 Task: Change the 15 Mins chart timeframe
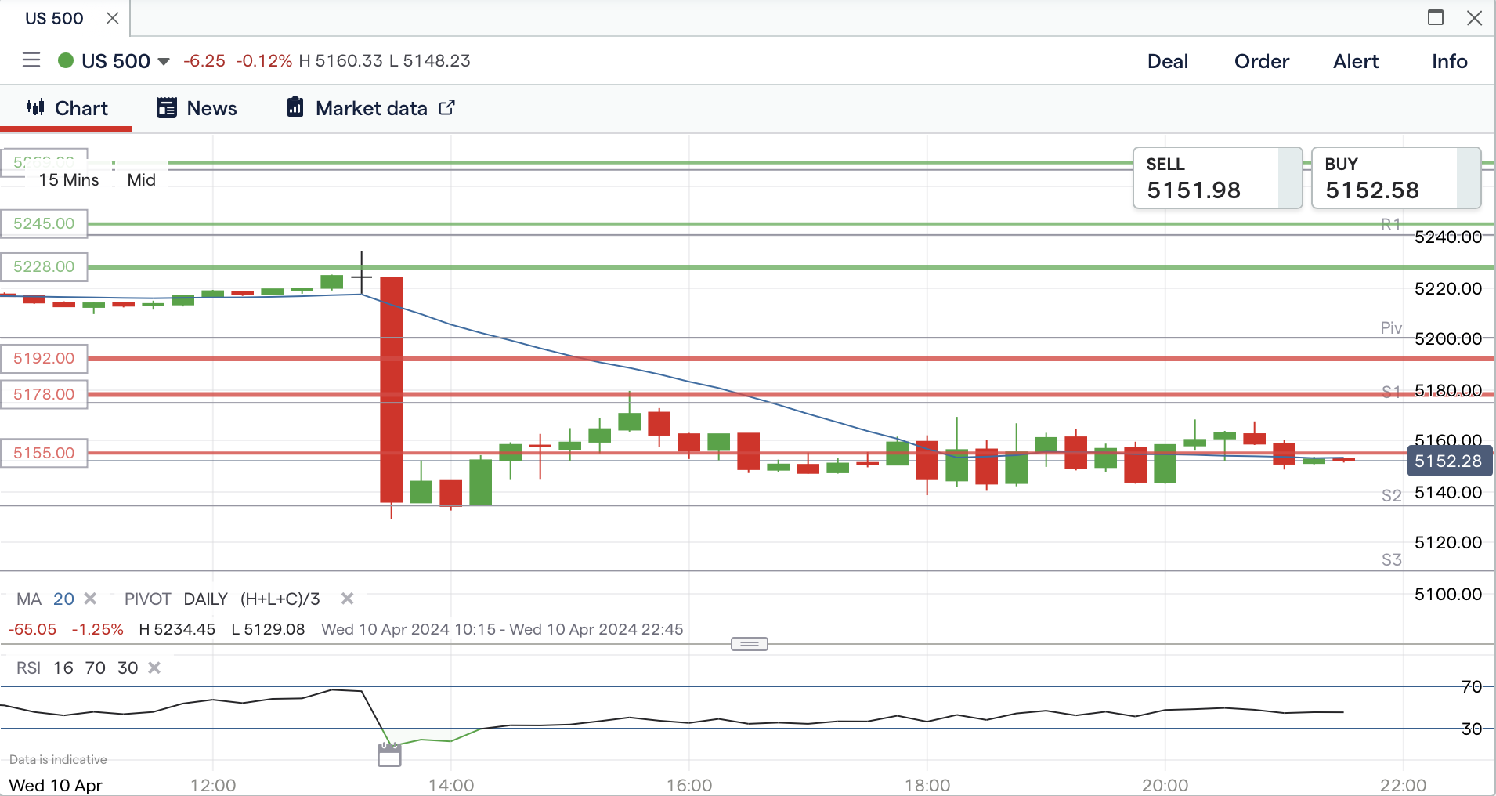point(69,180)
